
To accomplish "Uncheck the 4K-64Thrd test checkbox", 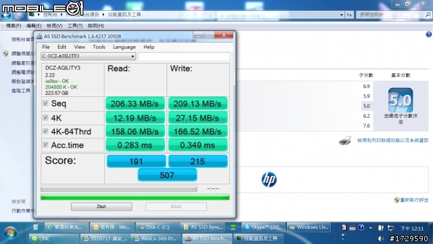I will [x=45, y=131].
